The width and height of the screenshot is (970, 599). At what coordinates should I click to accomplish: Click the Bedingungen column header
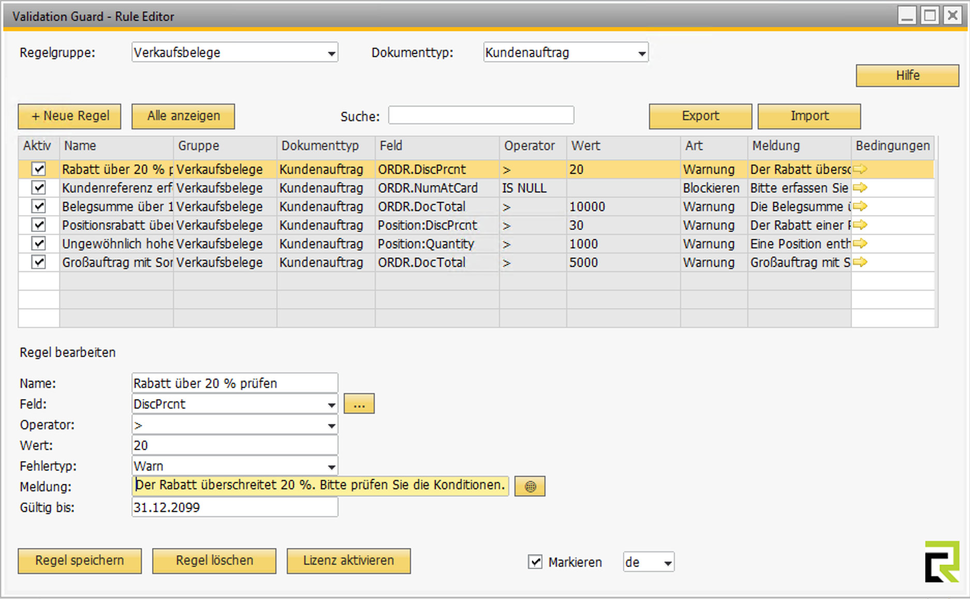tap(893, 146)
